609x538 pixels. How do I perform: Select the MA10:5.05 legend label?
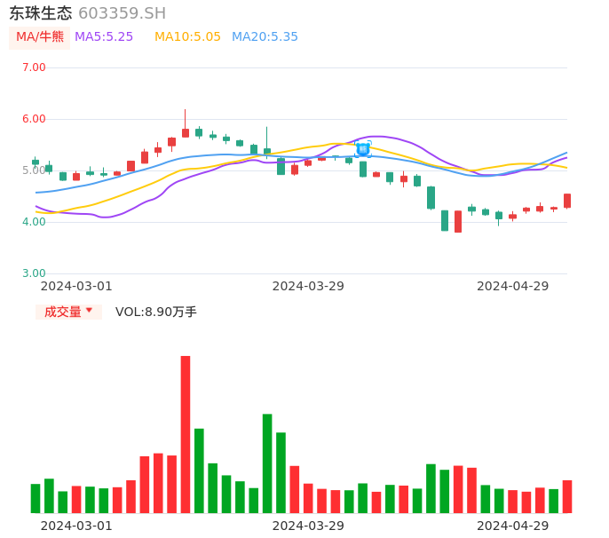(x=187, y=37)
